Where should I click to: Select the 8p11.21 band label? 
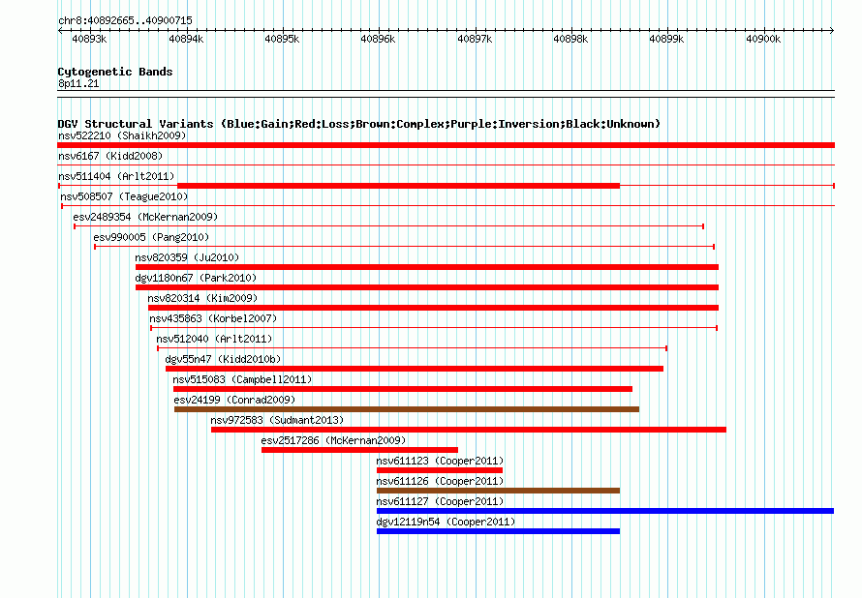click(78, 83)
